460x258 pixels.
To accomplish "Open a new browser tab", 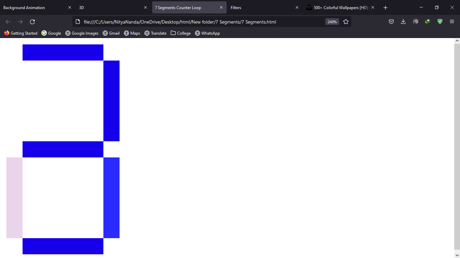I will [385, 7].
